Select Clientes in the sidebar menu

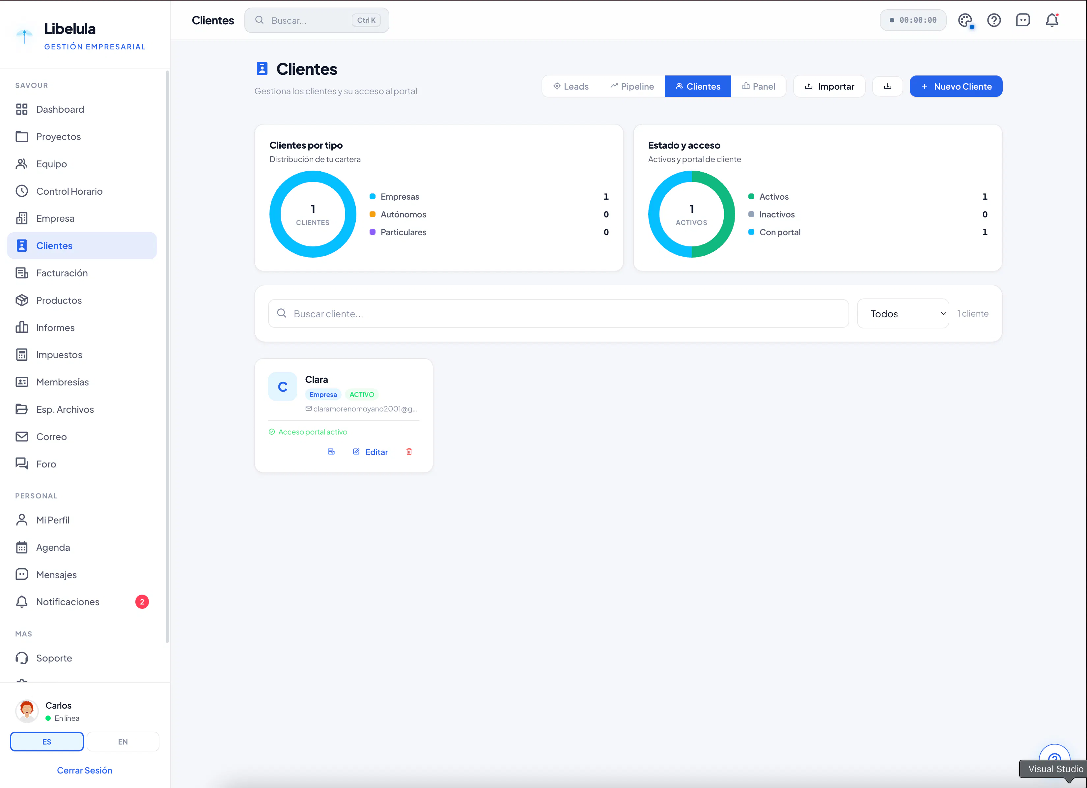(82, 245)
